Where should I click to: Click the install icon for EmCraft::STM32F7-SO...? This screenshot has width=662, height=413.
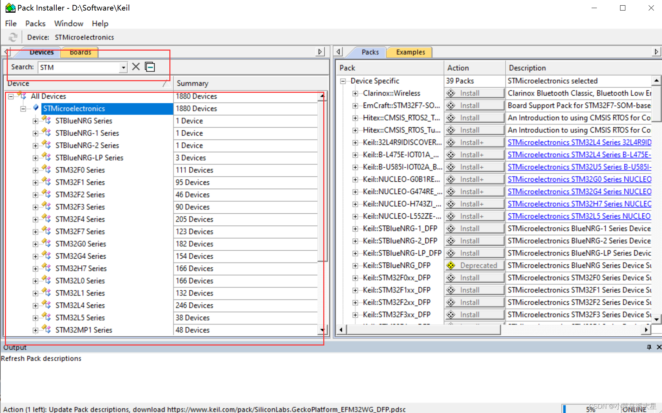pos(451,105)
